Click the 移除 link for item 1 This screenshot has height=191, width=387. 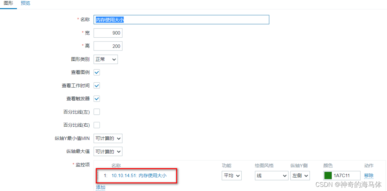(369, 176)
